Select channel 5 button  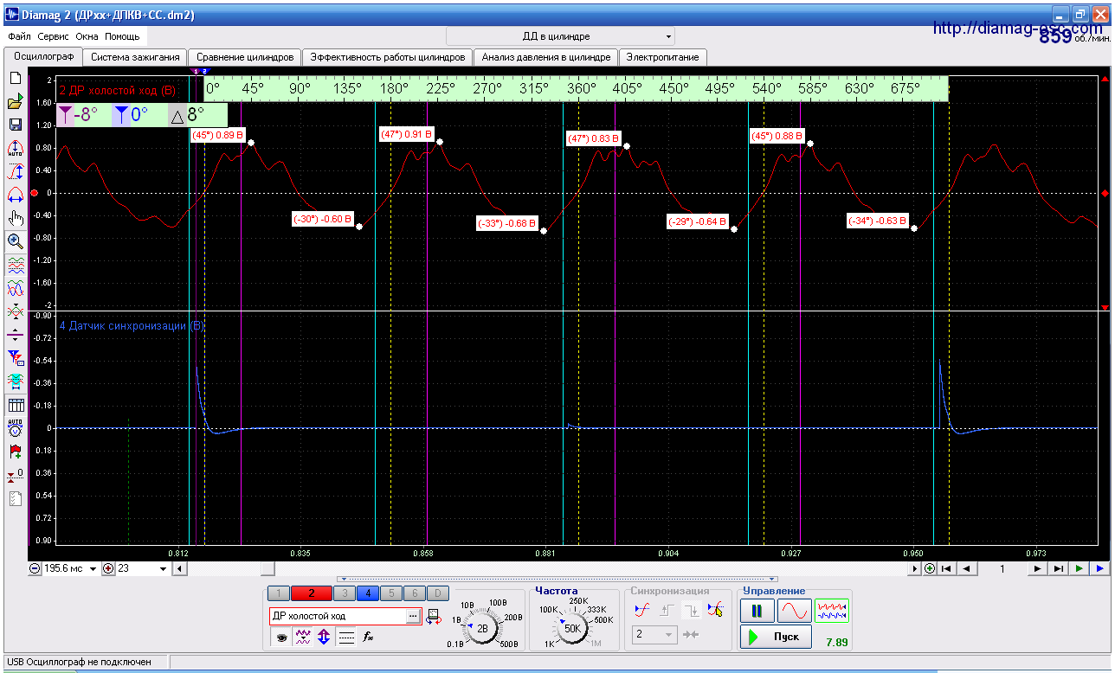click(390, 593)
